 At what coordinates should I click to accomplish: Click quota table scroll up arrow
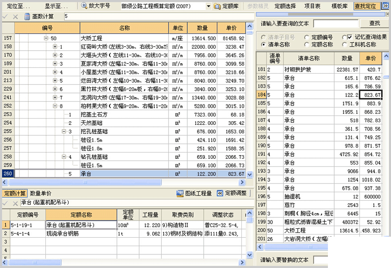(x=250, y=213)
